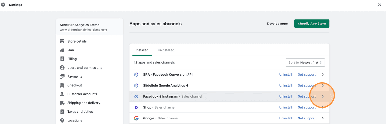
Task: Click the Shipping and delivery truck icon
Action: tap(62, 103)
